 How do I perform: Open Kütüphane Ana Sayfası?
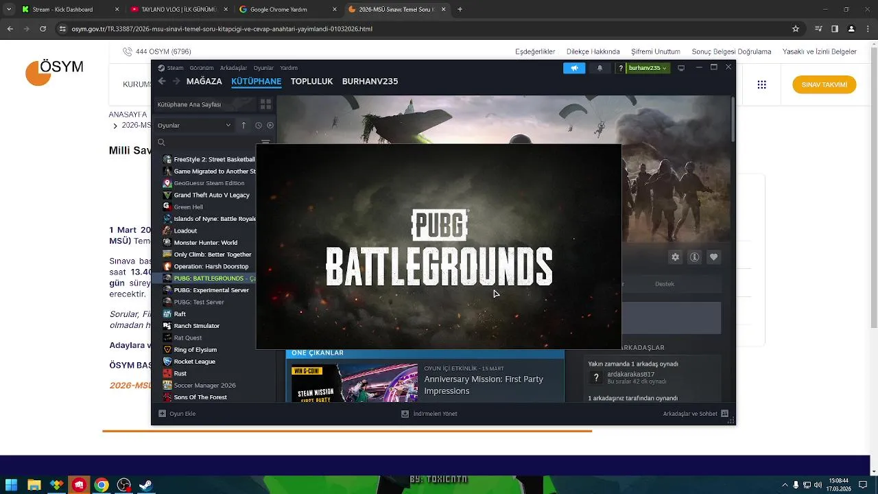(204, 104)
